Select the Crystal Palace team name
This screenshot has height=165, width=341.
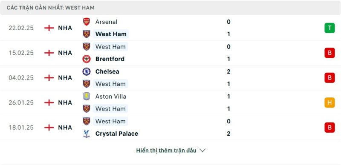click(x=116, y=134)
